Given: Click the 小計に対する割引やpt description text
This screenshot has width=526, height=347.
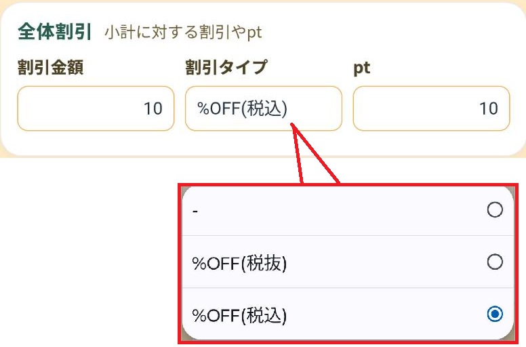Looking at the screenshot, I should pos(183,33).
